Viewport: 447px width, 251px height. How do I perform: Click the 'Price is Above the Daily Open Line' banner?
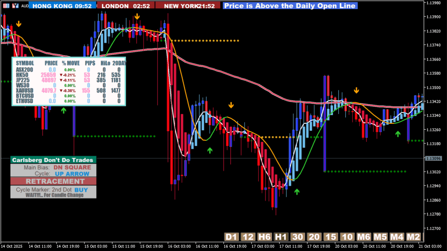[290, 6]
